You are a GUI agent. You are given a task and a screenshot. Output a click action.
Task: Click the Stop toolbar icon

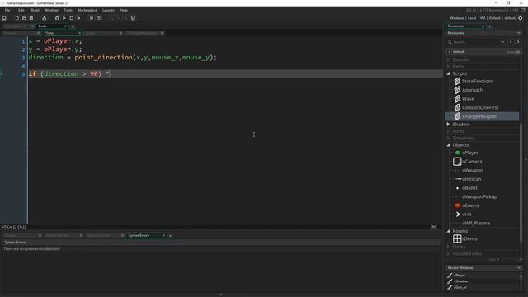pyautogui.click(x=72, y=18)
